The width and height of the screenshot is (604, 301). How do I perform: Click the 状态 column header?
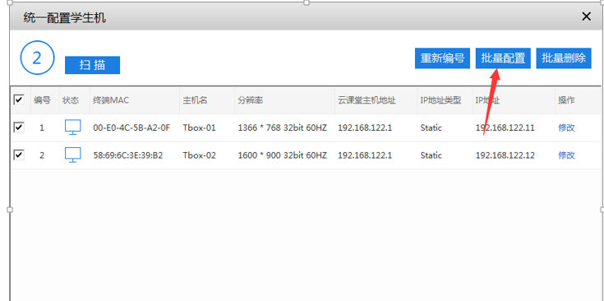71,100
